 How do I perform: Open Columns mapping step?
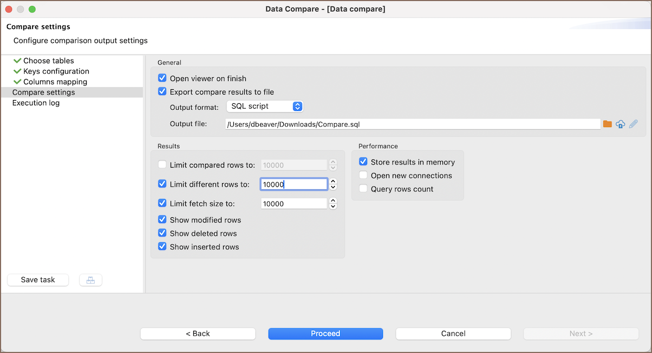pyautogui.click(x=55, y=82)
